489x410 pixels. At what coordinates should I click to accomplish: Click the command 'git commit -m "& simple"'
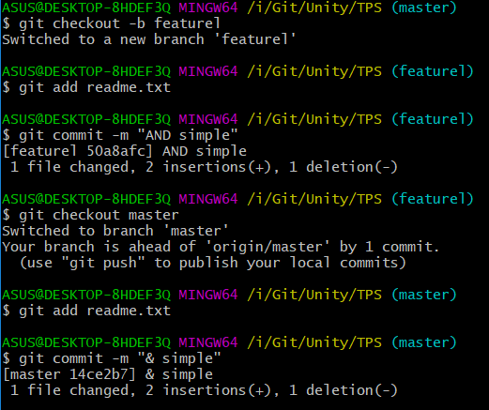pyautogui.click(x=120, y=358)
